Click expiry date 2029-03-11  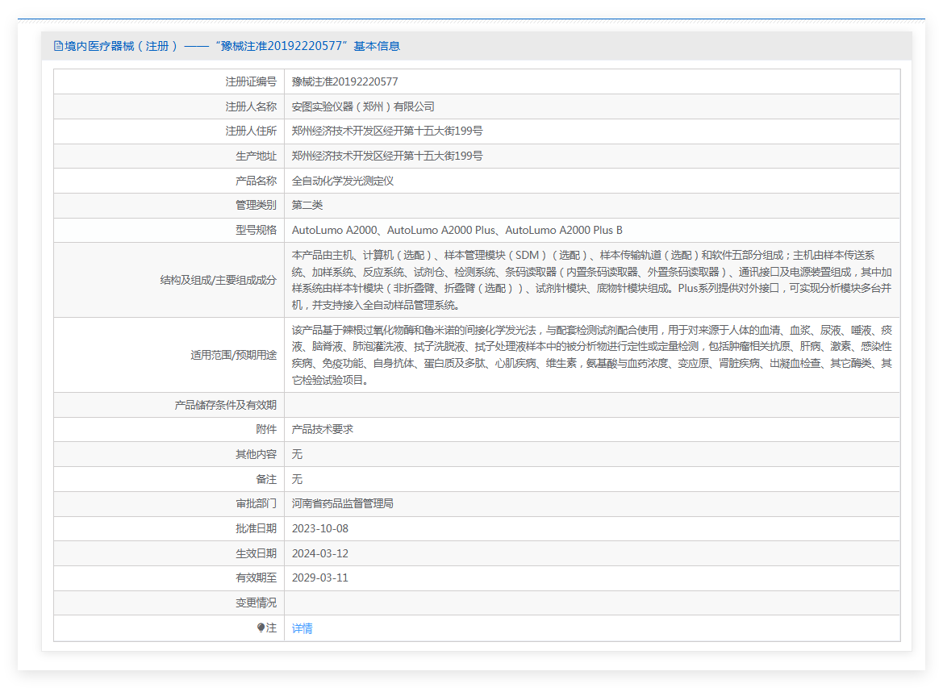coord(320,578)
